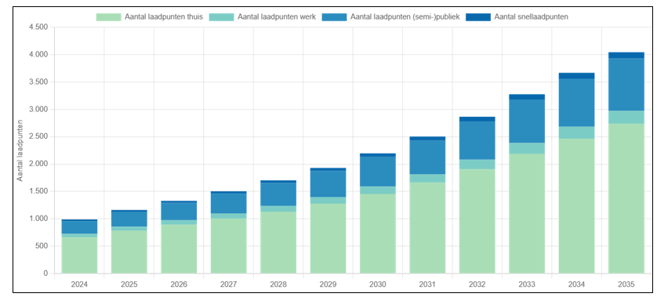
Task: Click the 2029 x-axis year label
Action: [x=328, y=284]
